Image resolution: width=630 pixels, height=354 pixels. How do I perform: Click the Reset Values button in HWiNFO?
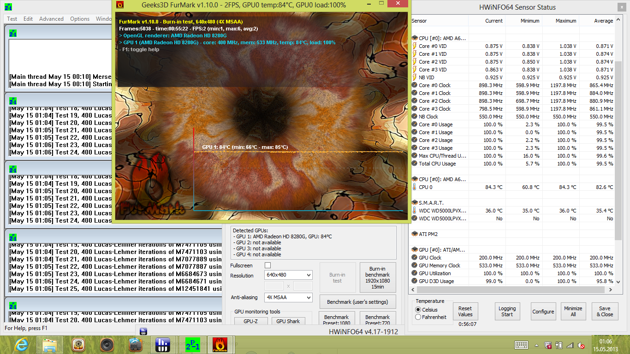pos(465,311)
